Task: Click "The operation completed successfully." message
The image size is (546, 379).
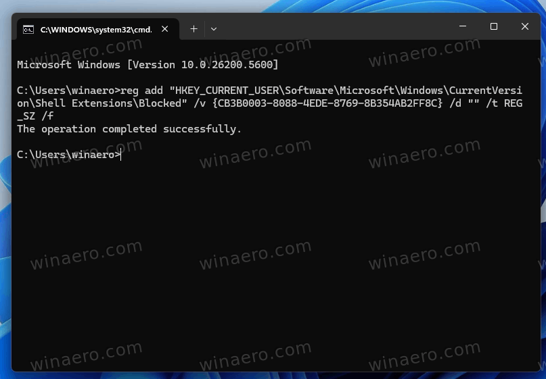Action: tap(129, 129)
